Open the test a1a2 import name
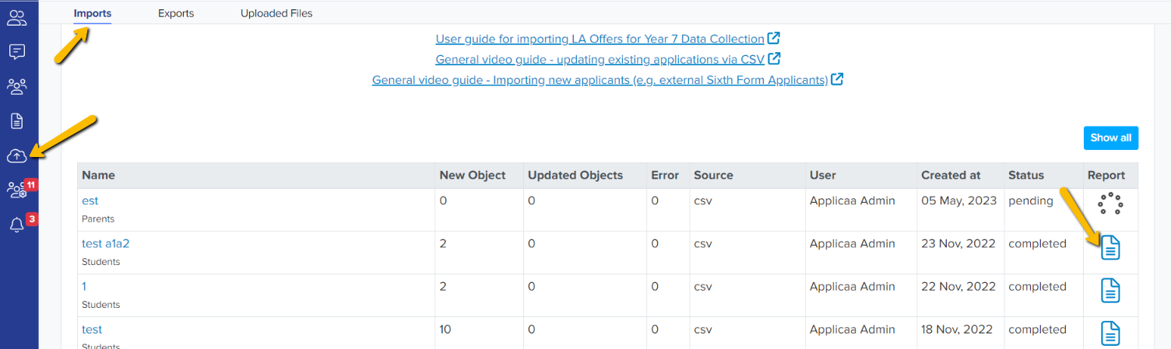1171x349 pixels. tap(106, 243)
